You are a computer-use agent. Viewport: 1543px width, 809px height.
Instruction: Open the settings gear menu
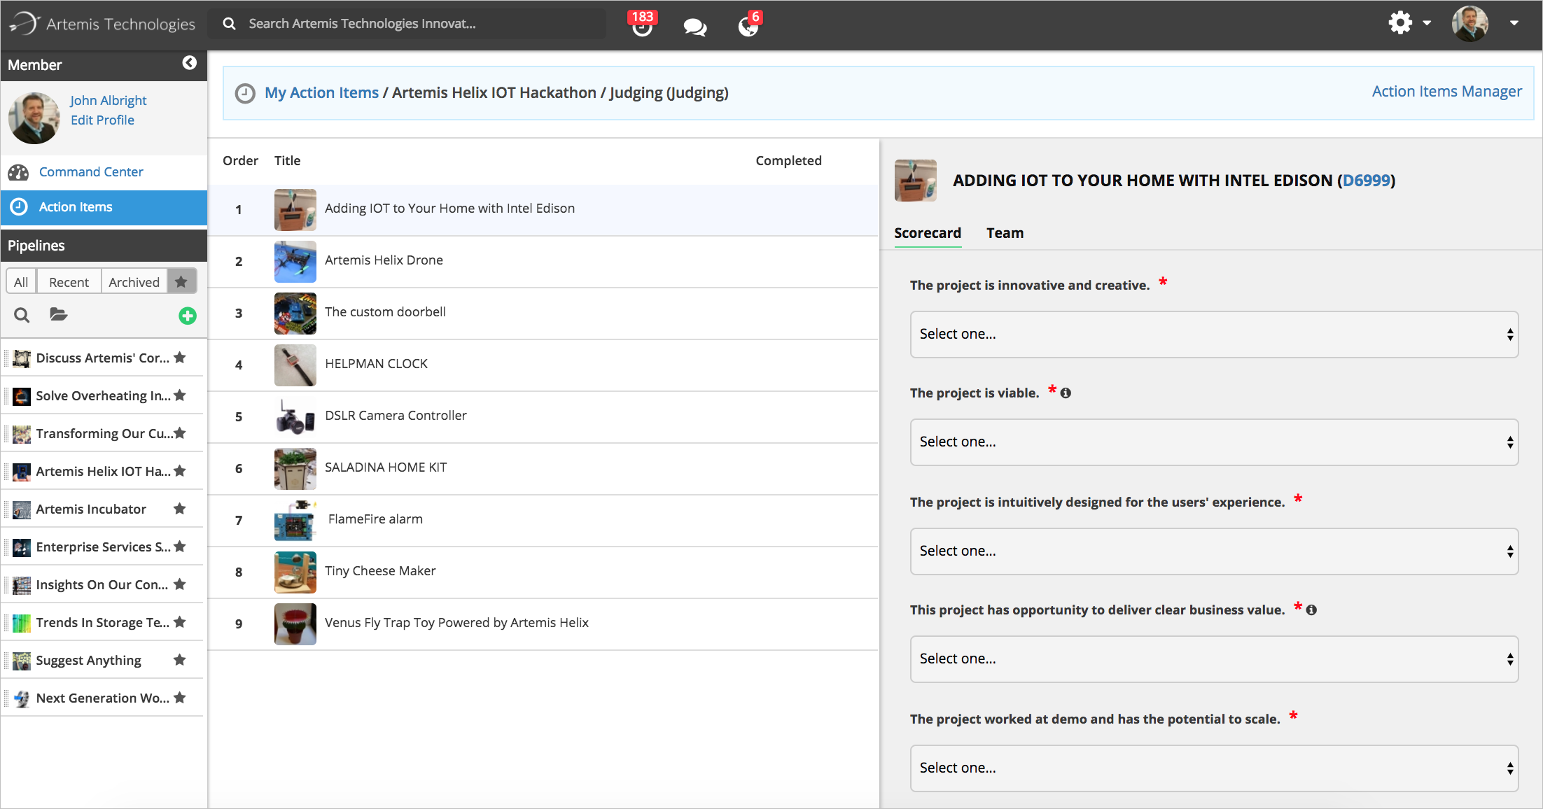coord(1409,23)
